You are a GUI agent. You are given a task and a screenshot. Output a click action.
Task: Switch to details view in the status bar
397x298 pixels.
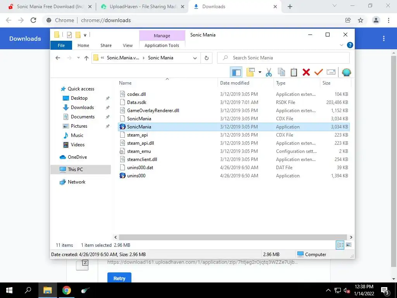tap(340, 245)
